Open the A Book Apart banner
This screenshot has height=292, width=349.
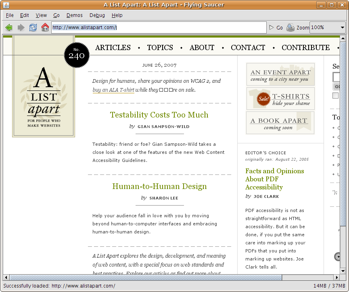[x=280, y=123]
